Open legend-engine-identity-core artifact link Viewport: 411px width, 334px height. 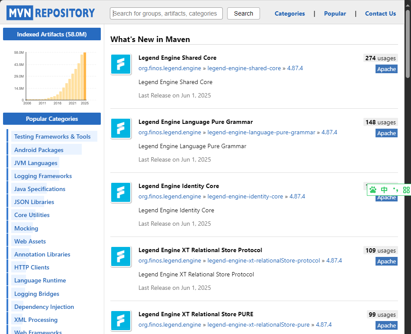[245, 197]
